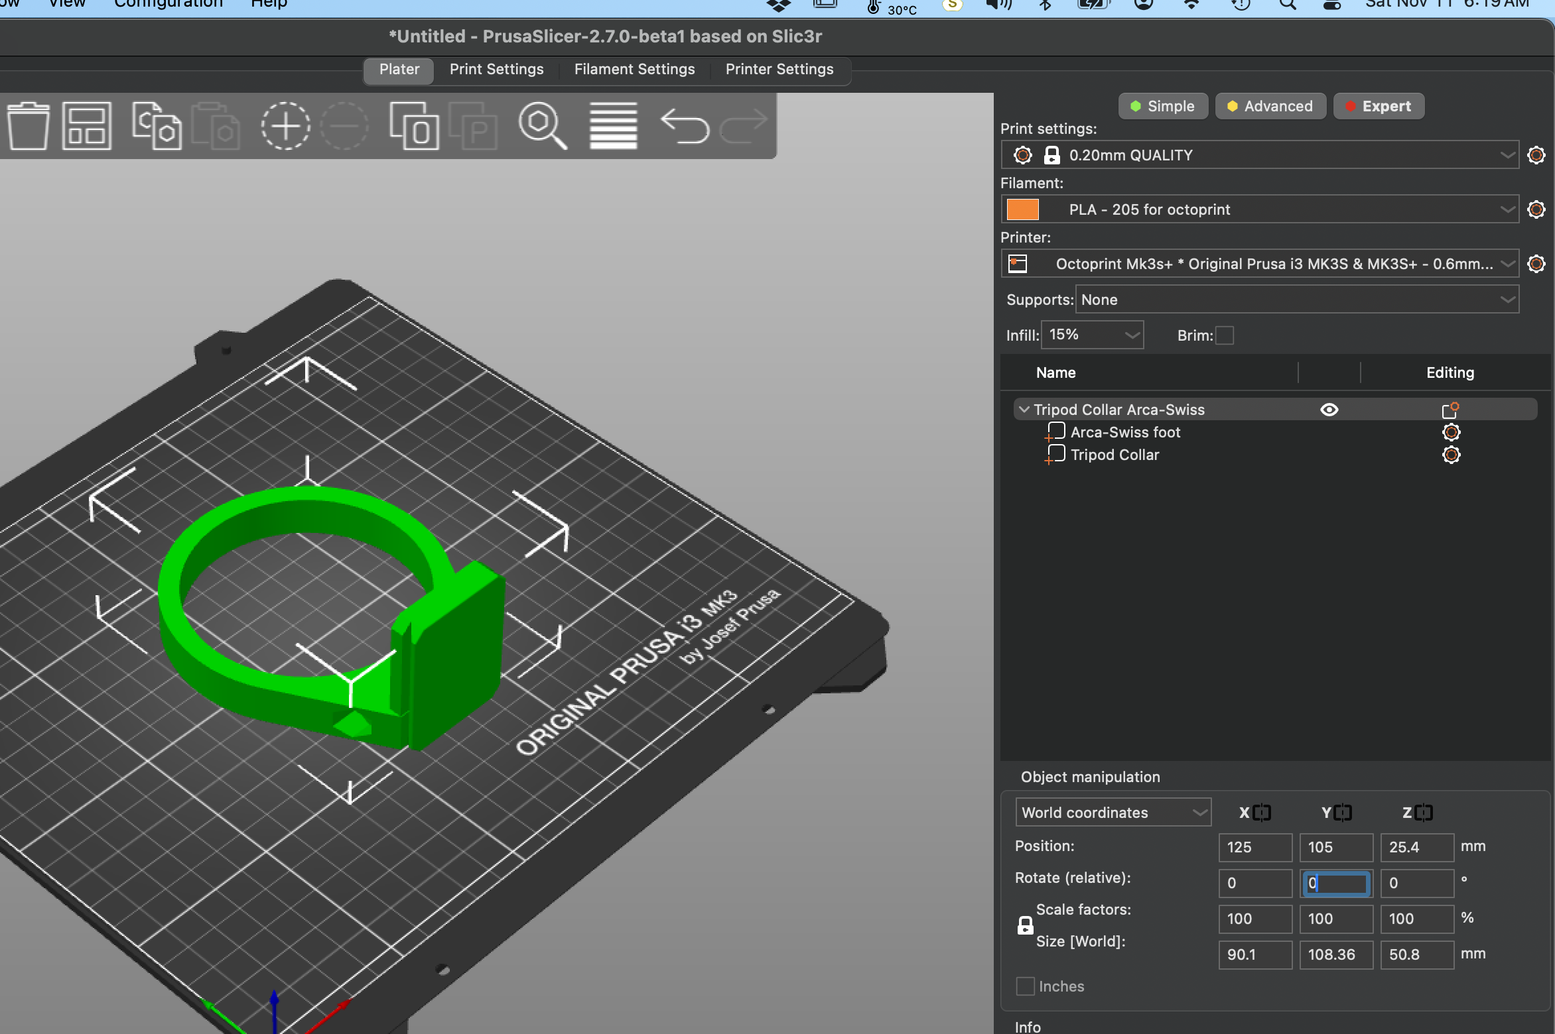Screen dimensions: 1555x1034
Task: Undo the last action
Action: [685, 126]
